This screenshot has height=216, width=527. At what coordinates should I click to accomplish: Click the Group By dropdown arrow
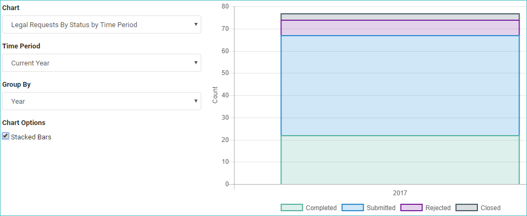[x=195, y=101]
